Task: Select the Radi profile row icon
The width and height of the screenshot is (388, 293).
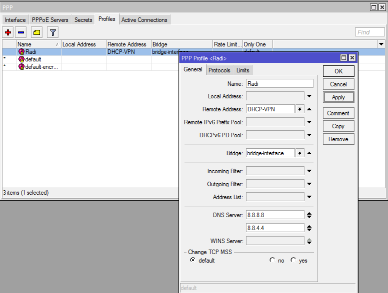Action: pos(21,51)
